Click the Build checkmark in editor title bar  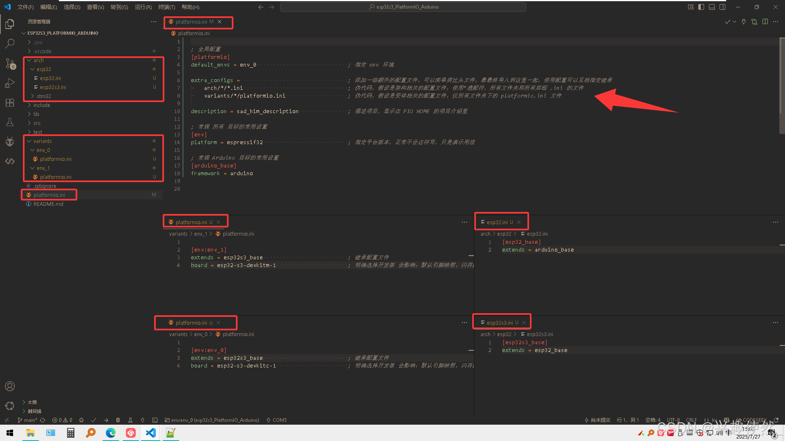[x=727, y=22]
